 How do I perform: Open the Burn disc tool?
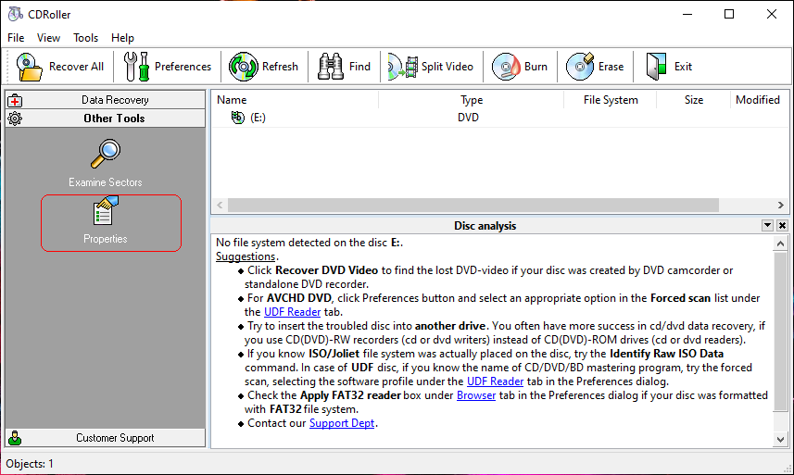(520, 67)
